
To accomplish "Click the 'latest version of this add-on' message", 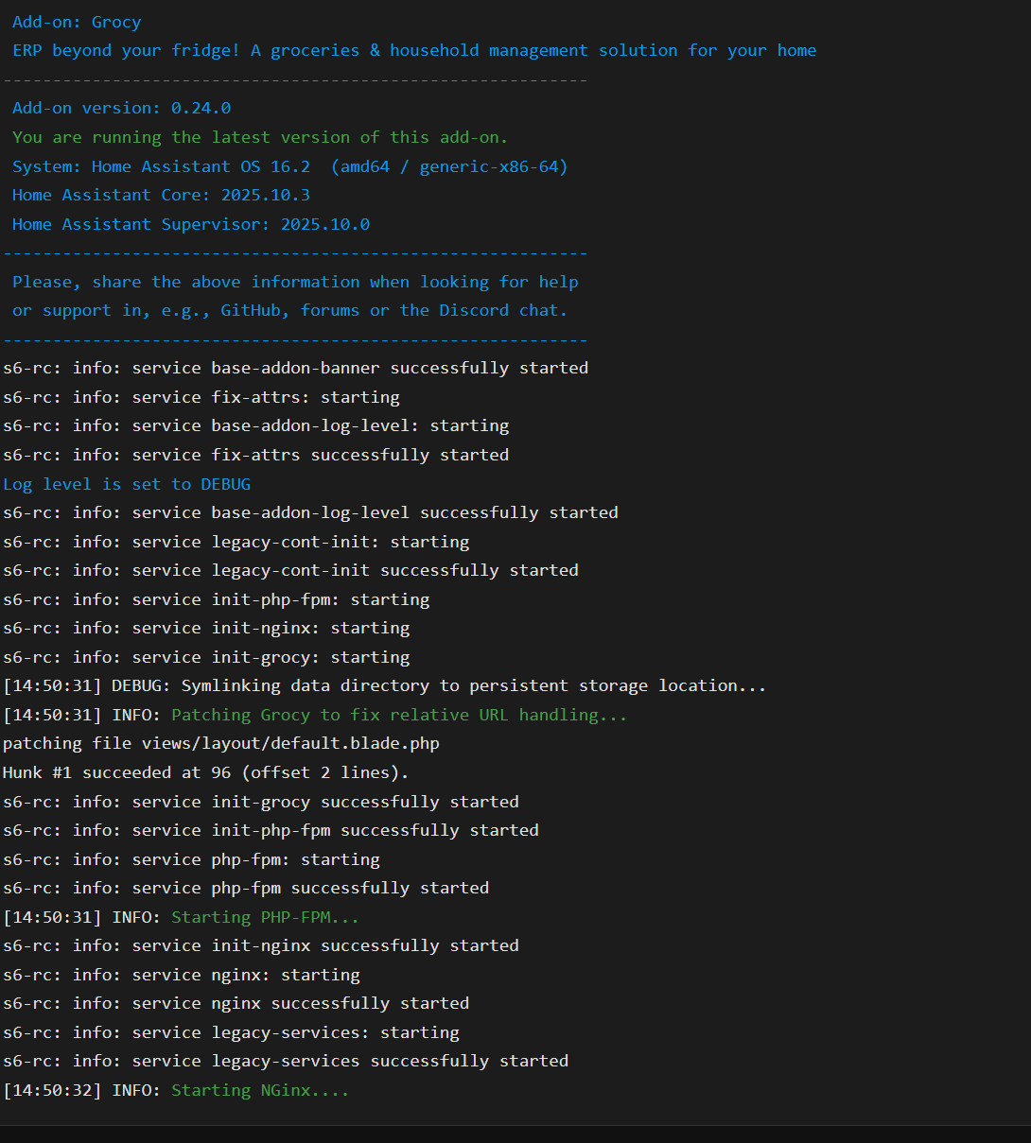I will (x=260, y=137).
